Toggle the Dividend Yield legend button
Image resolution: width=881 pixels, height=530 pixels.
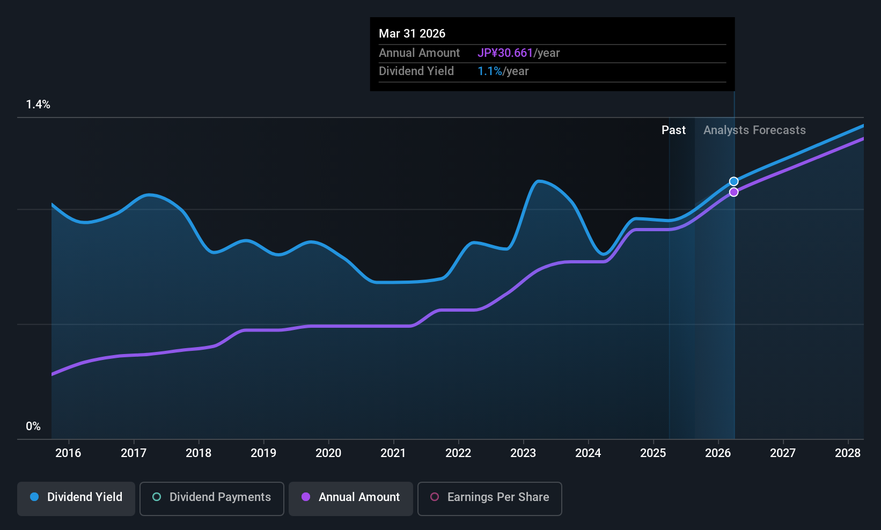76,498
